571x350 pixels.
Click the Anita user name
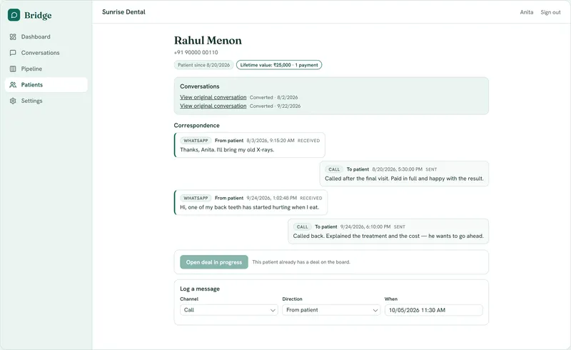pos(526,12)
